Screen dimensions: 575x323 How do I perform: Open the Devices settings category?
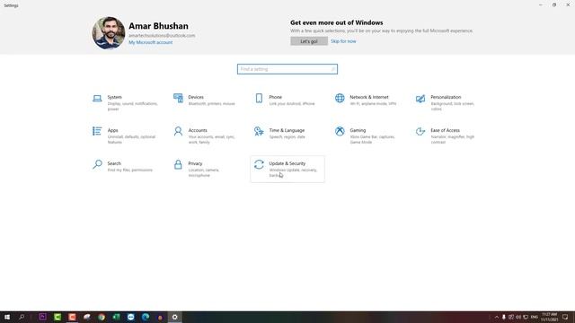[206, 103]
